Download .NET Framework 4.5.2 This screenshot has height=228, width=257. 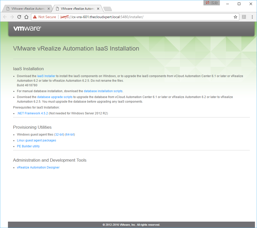click(x=32, y=113)
